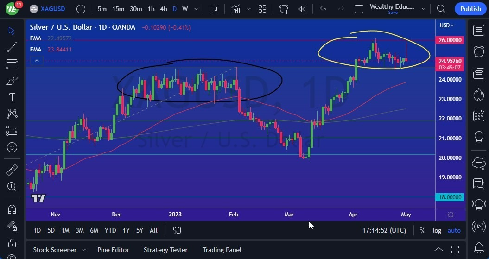Expand the indicator templates dropdown
Viewport: 489px width, 259px height.
(x=249, y=9)
